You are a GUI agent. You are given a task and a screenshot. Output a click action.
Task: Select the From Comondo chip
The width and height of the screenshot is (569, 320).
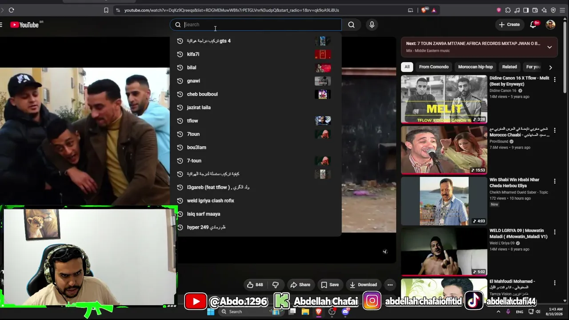(x=434, y=67)
